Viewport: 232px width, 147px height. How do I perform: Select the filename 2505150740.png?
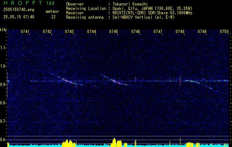coord(19,10)
